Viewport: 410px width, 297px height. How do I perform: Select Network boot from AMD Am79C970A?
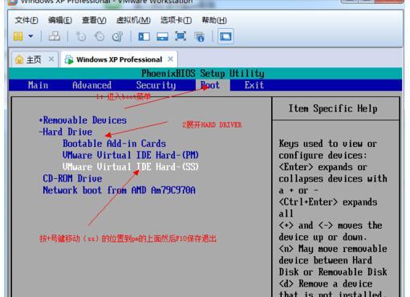click(x=119, y=190)
